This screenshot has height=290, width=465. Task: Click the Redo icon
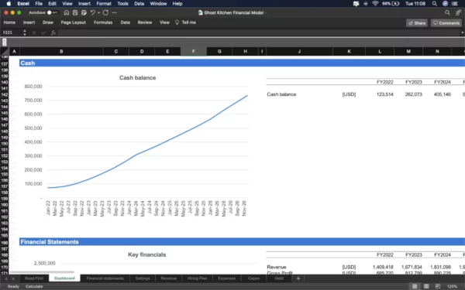[x=105, y=12]
